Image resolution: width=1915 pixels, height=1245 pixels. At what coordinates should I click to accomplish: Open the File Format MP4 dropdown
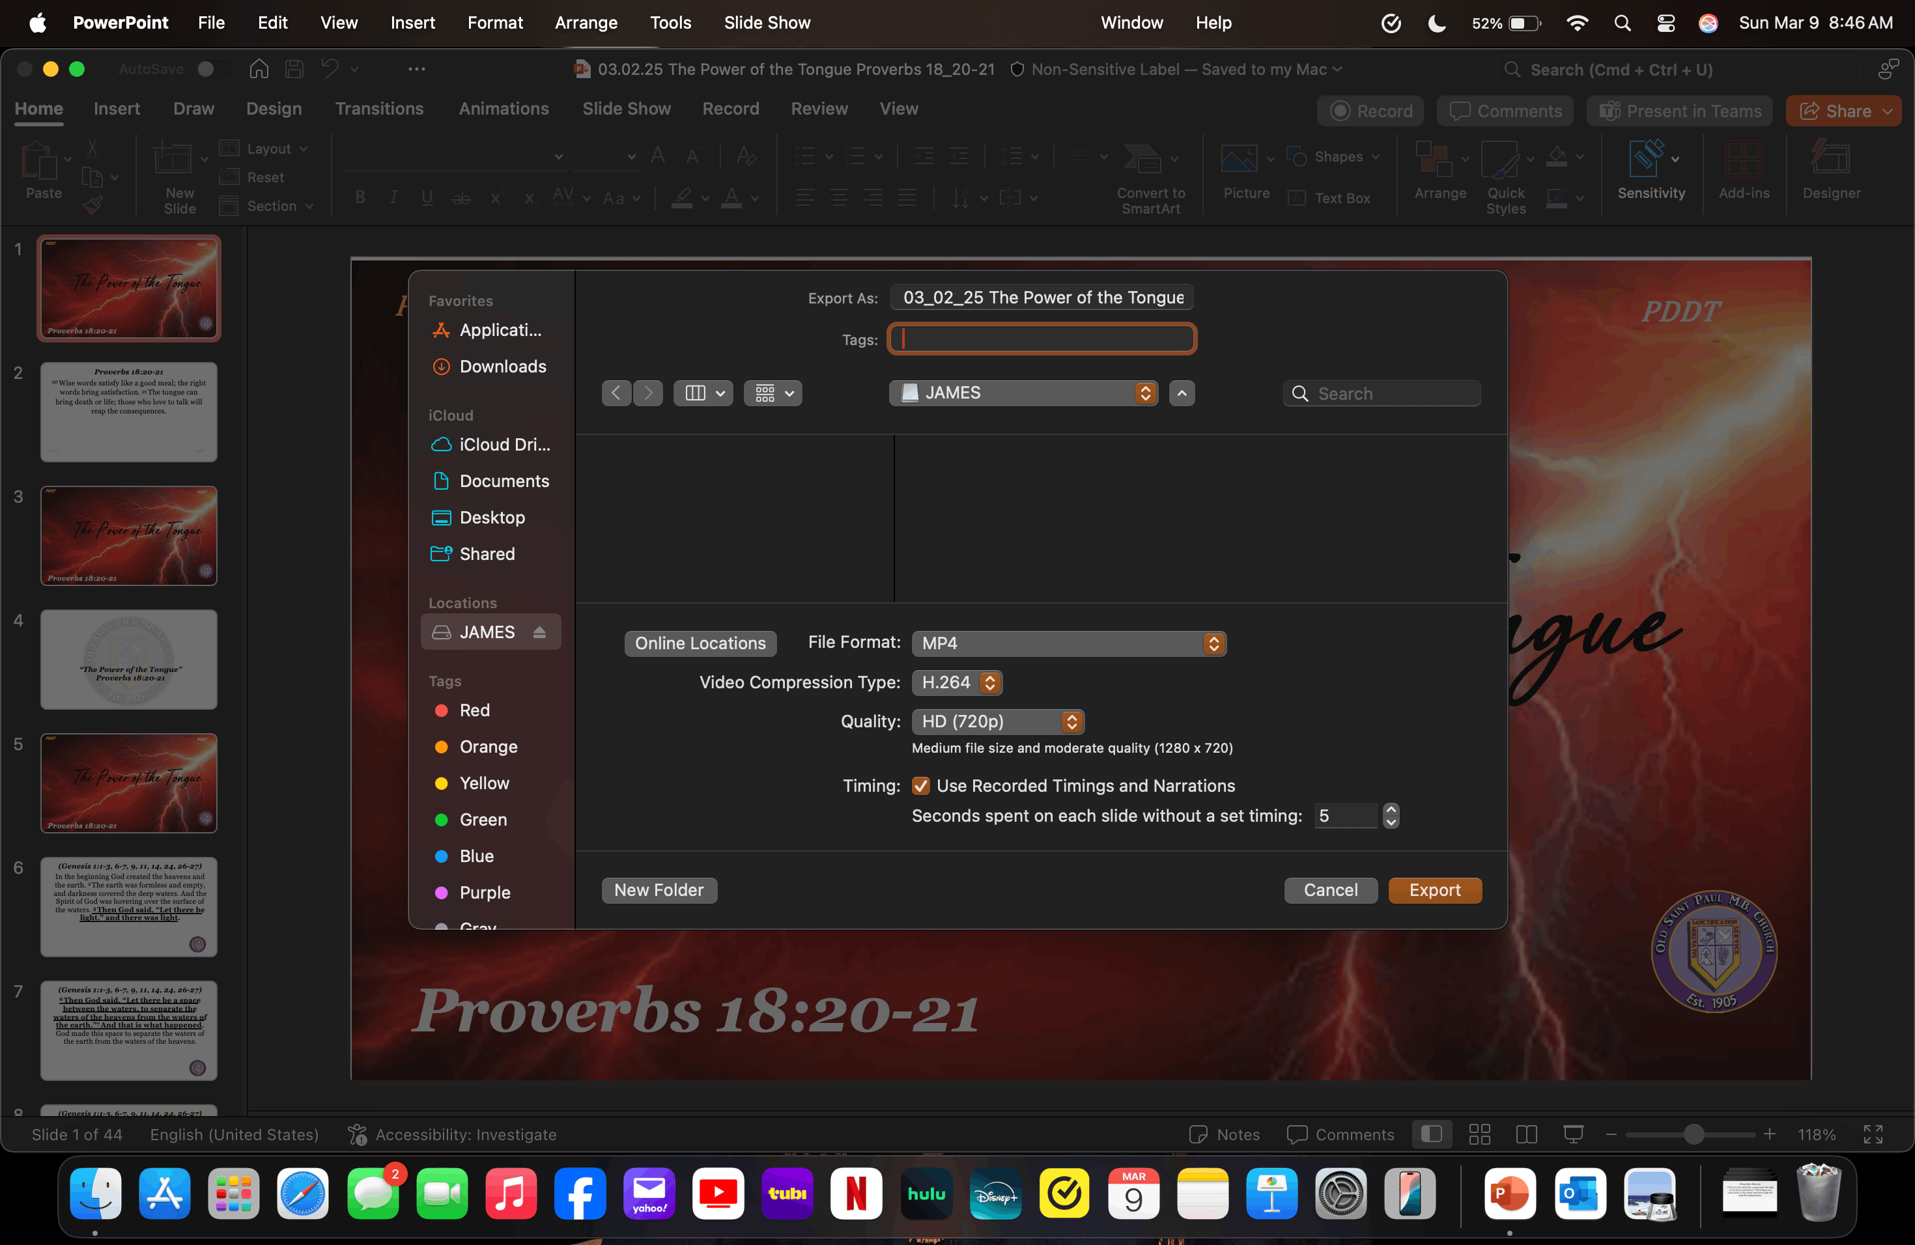coord(1068,643)
